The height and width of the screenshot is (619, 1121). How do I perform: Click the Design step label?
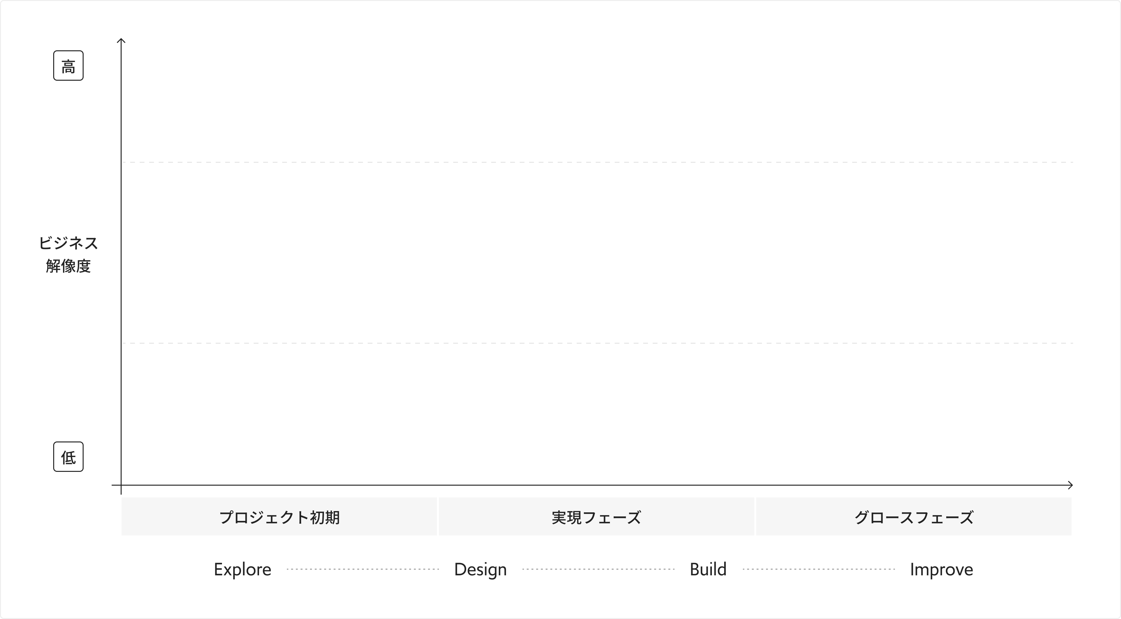(x=480, y=569)
